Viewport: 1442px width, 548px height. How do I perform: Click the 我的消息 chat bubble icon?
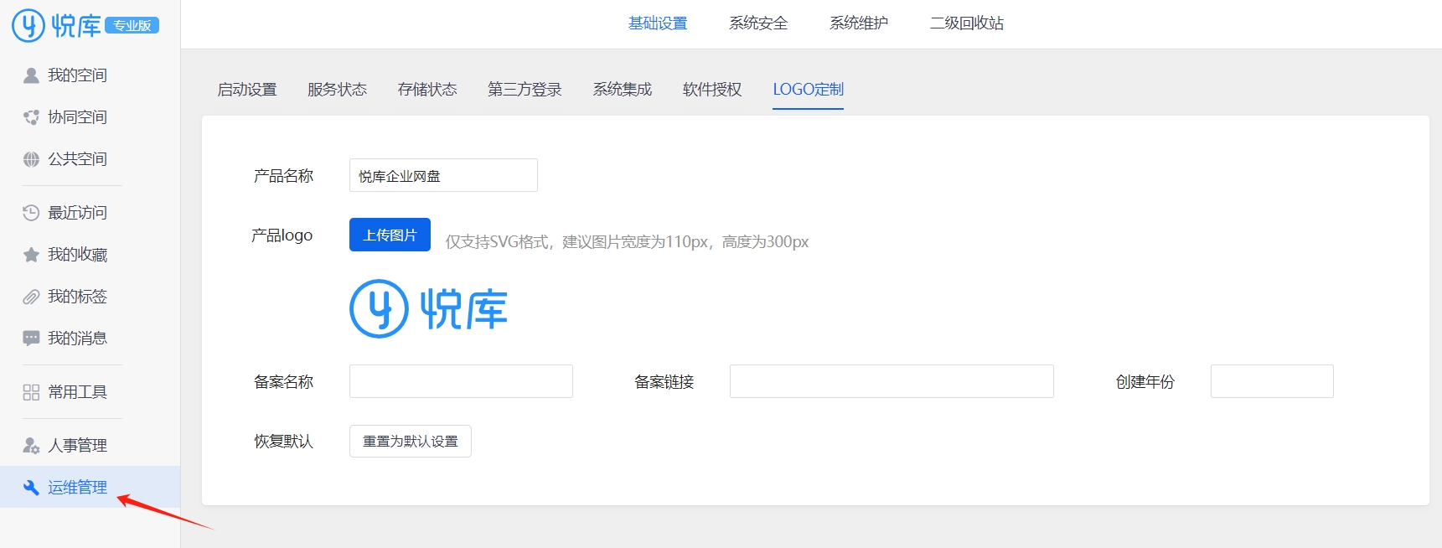point(31,339)
